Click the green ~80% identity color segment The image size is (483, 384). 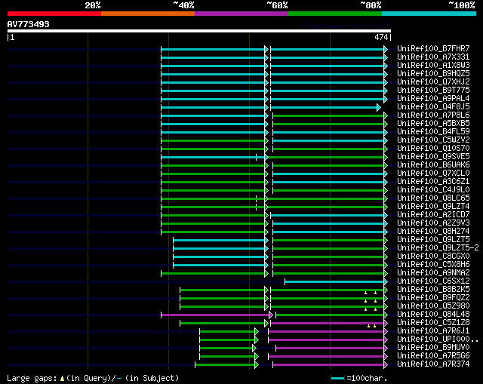(335, 14)
